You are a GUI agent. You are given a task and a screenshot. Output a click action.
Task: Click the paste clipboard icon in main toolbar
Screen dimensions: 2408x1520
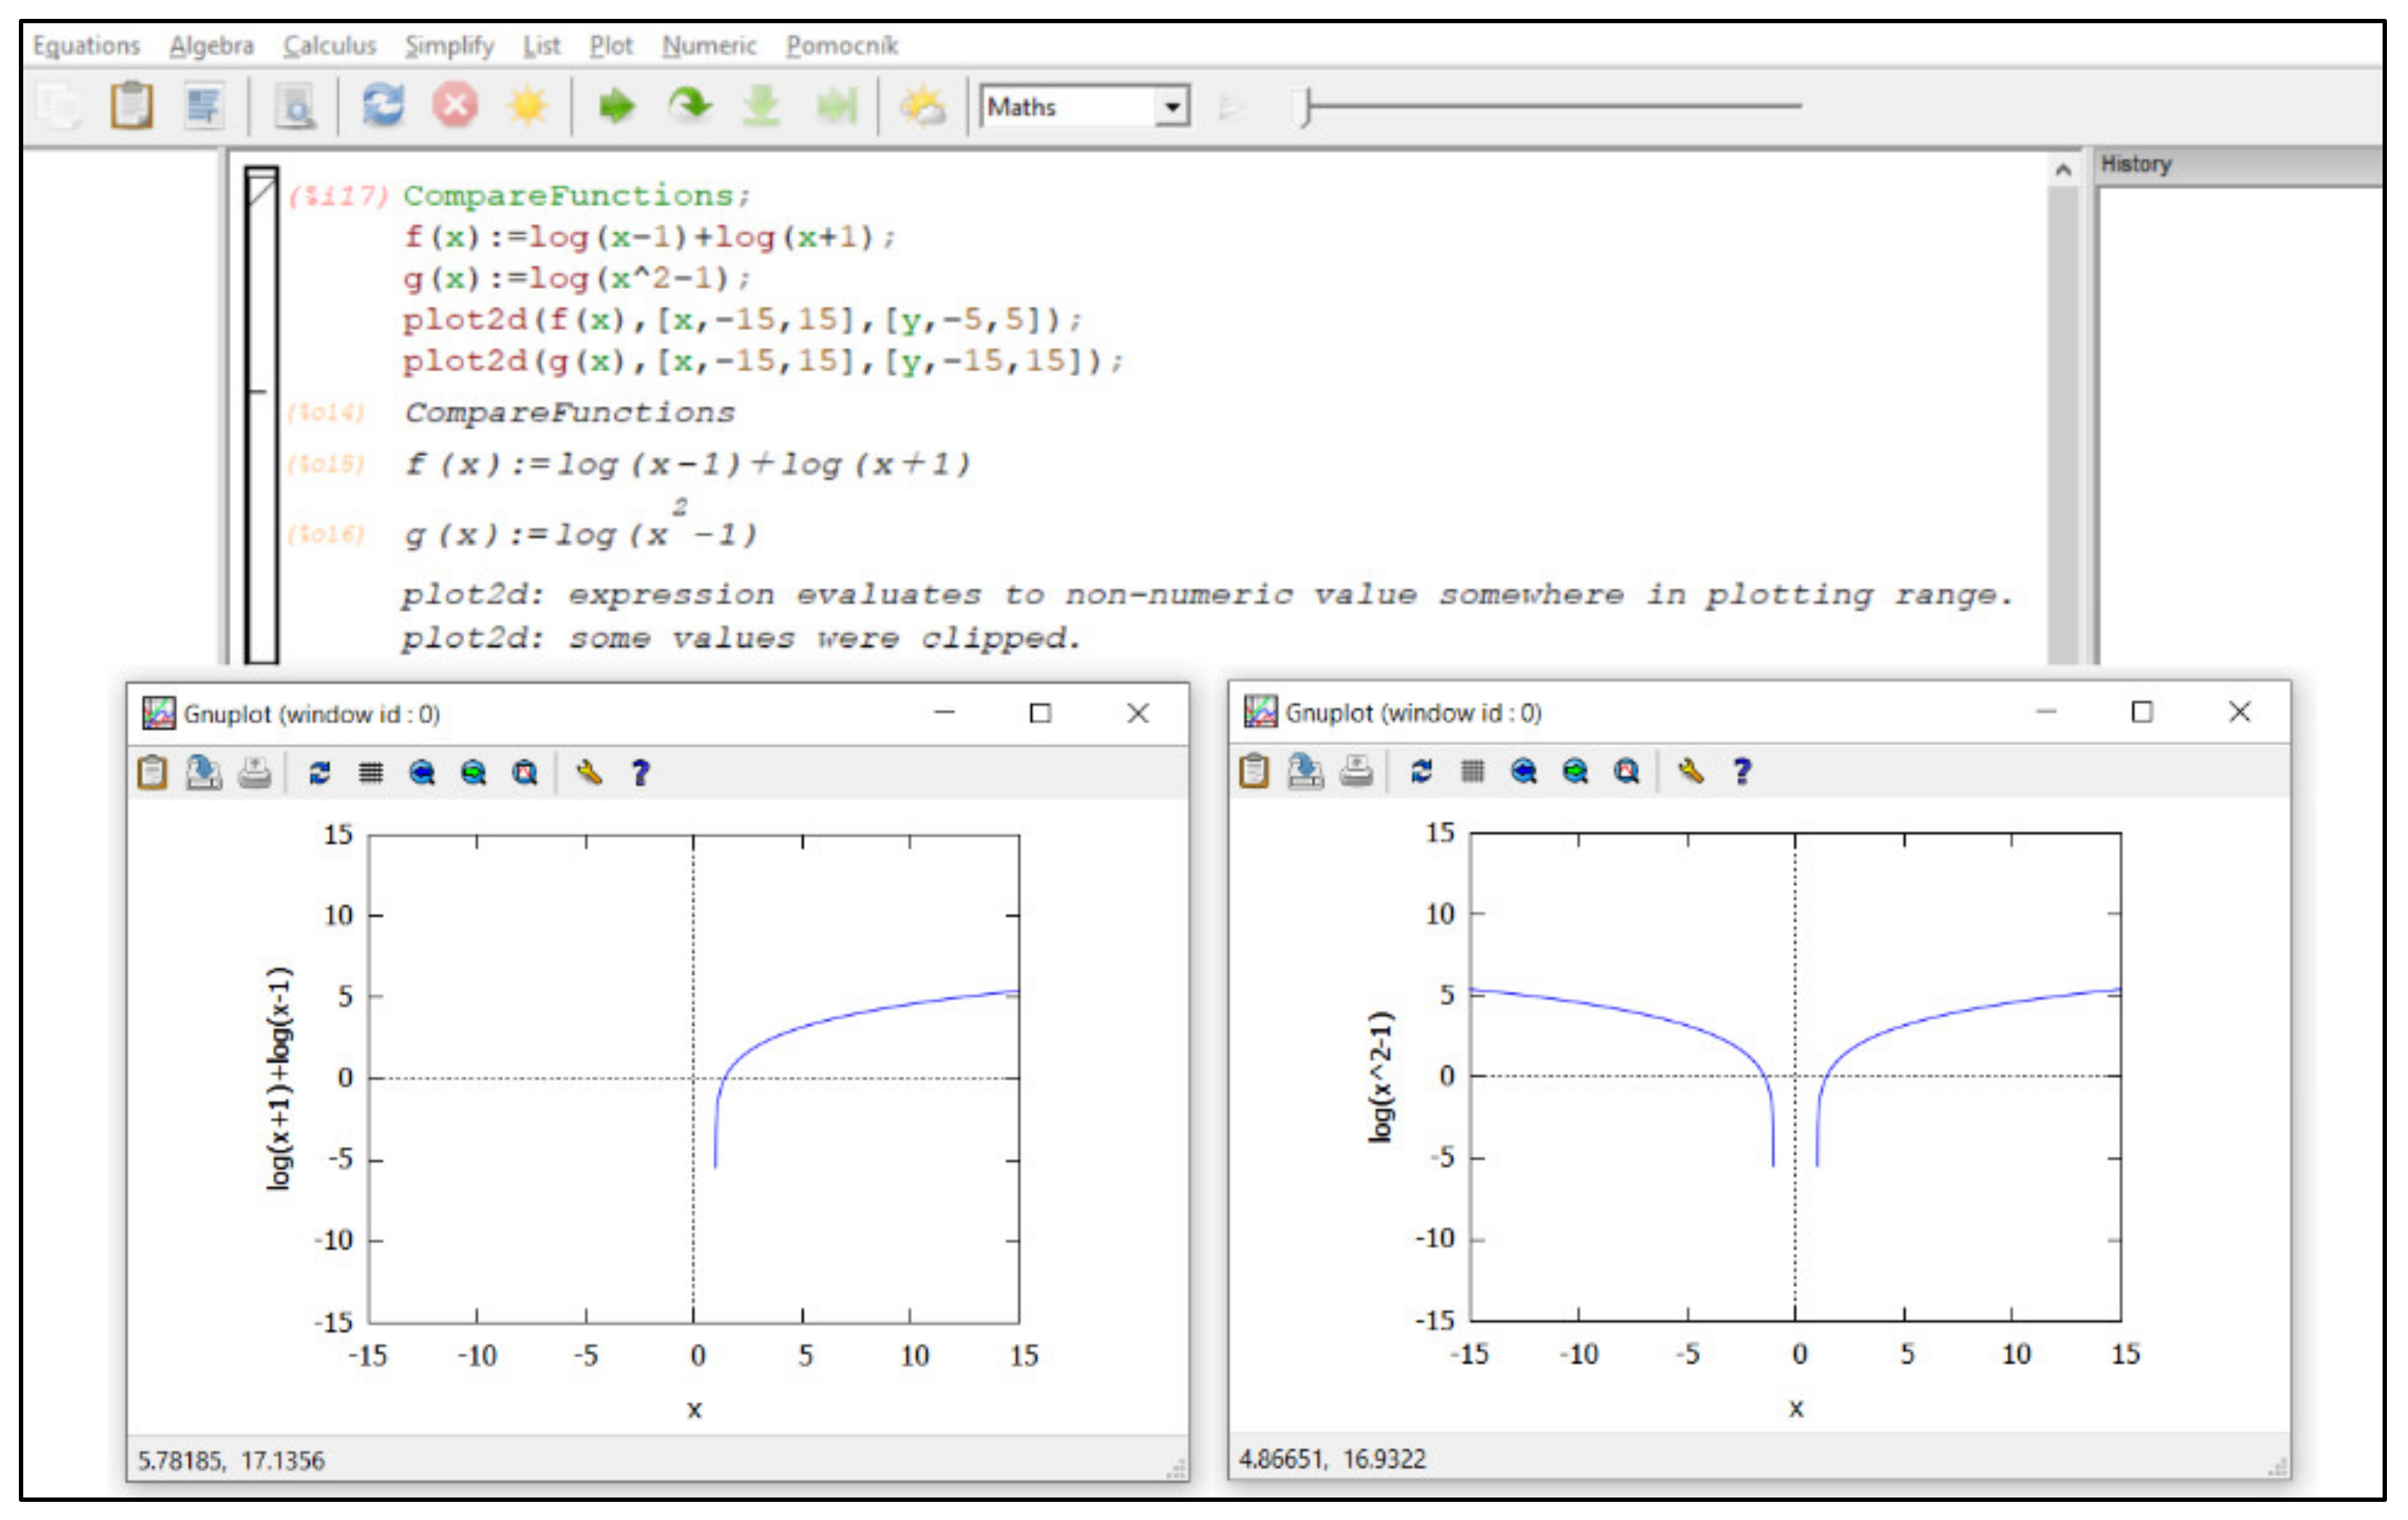[x=131, y=105]
